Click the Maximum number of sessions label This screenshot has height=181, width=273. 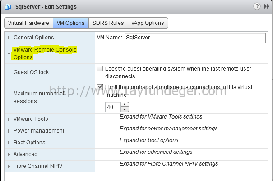[39, 97]
